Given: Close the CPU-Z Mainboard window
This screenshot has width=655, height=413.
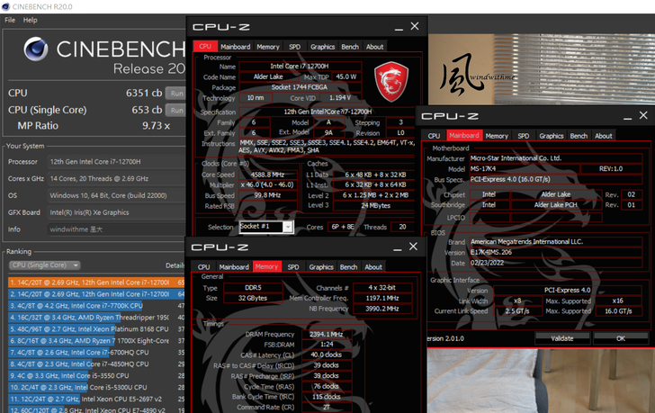Looking at the screenshot, I should pos(643,115).
